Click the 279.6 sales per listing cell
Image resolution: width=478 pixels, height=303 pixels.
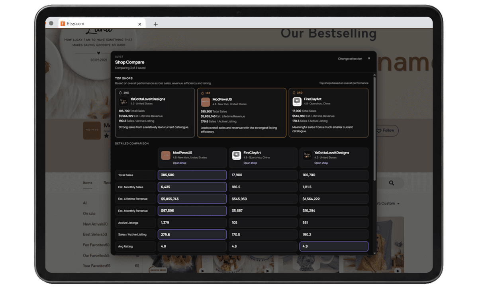pos(192,235)
